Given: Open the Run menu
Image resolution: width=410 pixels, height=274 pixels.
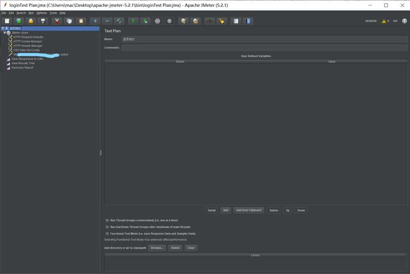Looking at the screenshot, I should 31,13.
